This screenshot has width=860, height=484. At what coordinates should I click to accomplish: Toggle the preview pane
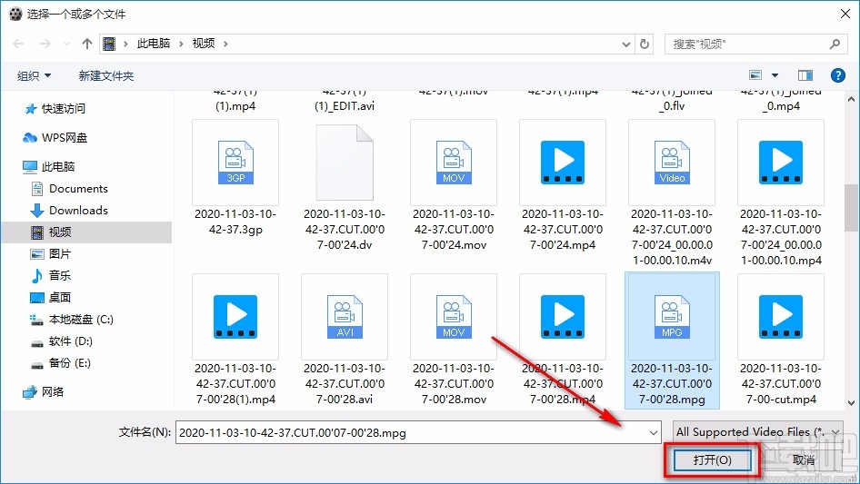click(805, 75)
